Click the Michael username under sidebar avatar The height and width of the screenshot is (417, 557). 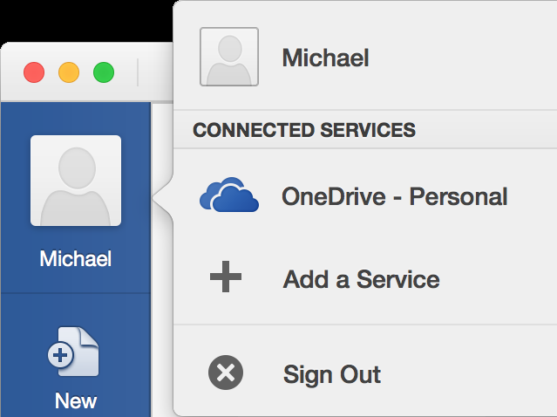click(76, 258)
